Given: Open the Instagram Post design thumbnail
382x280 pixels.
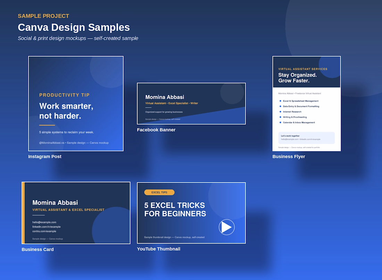Looking at the screenshot, I should click(76, 103).
